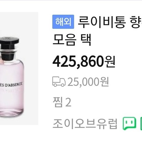Click the 25,000원 shipping fee text

pos(88,82)
